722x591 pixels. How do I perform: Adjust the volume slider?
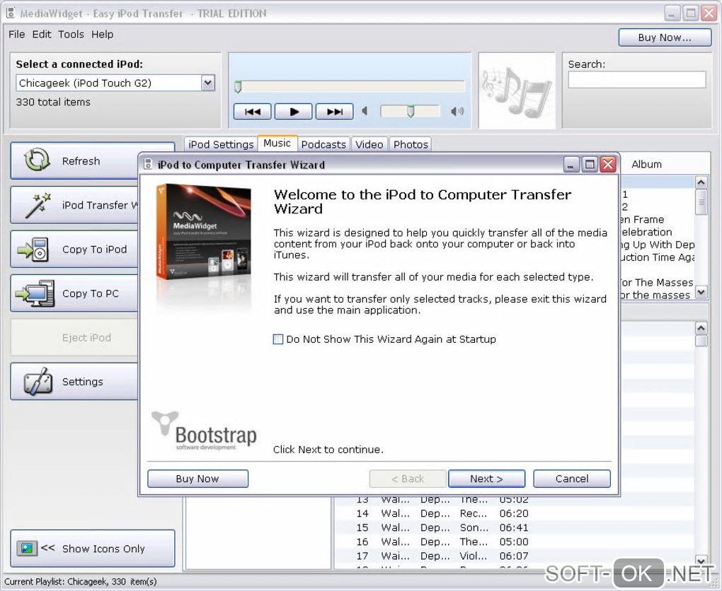tap(410, 111)
